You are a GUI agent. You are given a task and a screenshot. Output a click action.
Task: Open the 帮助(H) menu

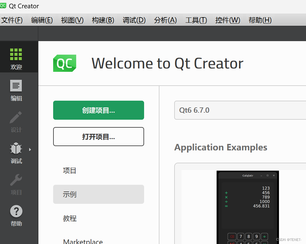click(x=260, y=20)
